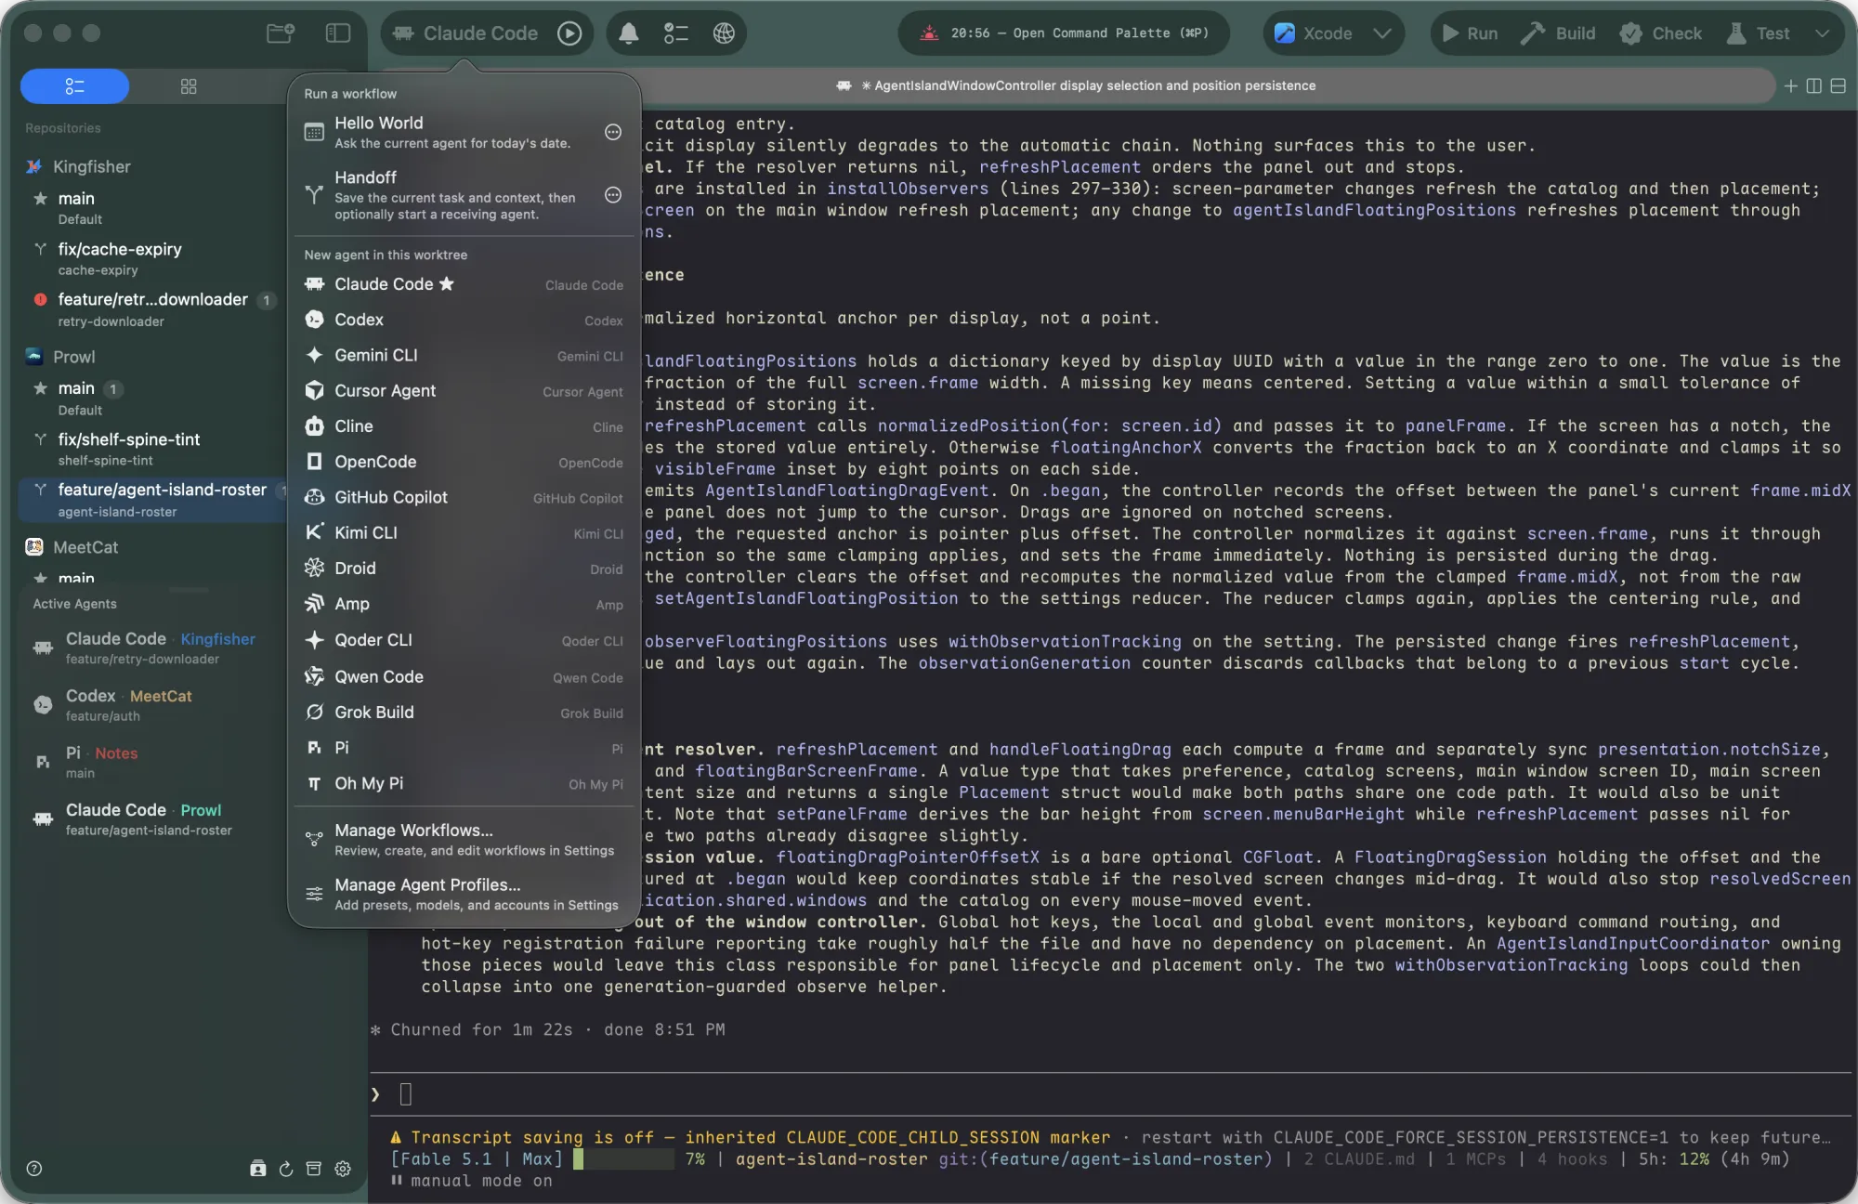The width and height of the screenshot is (1858, 1204).
Task: Click the GitHub Copilot agent icon
Action: (x=315, y=497)
